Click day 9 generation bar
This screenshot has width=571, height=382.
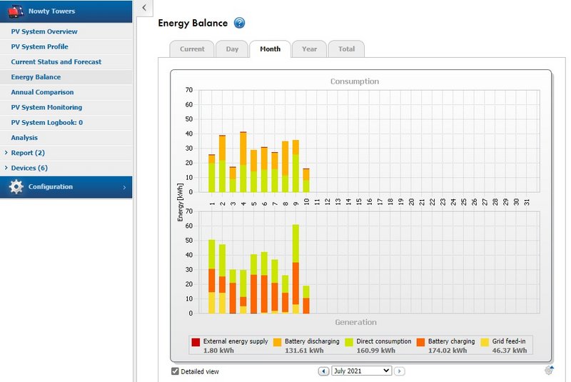295,268
